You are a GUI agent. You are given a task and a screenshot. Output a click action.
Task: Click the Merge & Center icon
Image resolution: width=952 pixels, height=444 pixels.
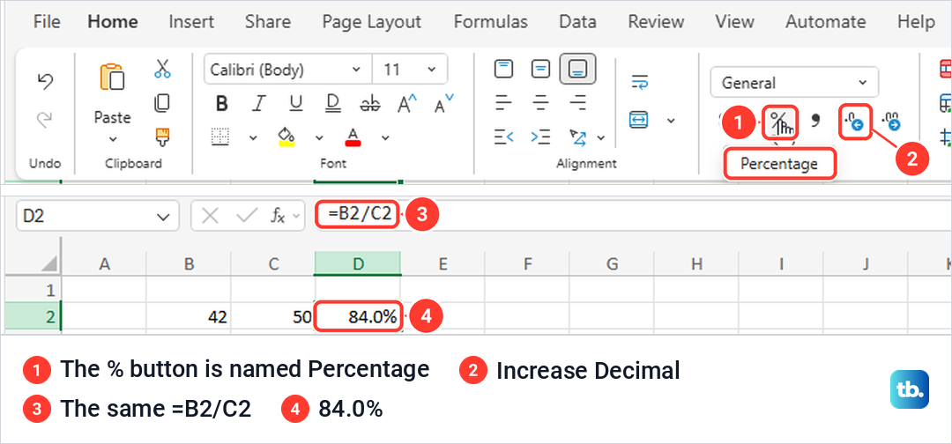point(638,120)
